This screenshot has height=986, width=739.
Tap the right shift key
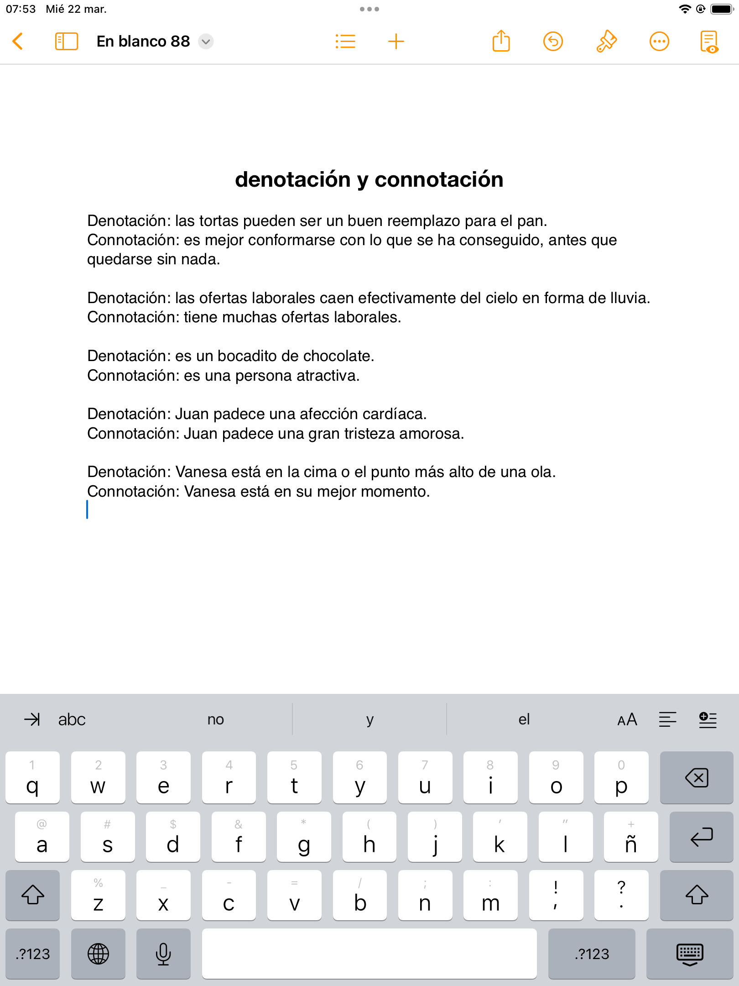697,895
